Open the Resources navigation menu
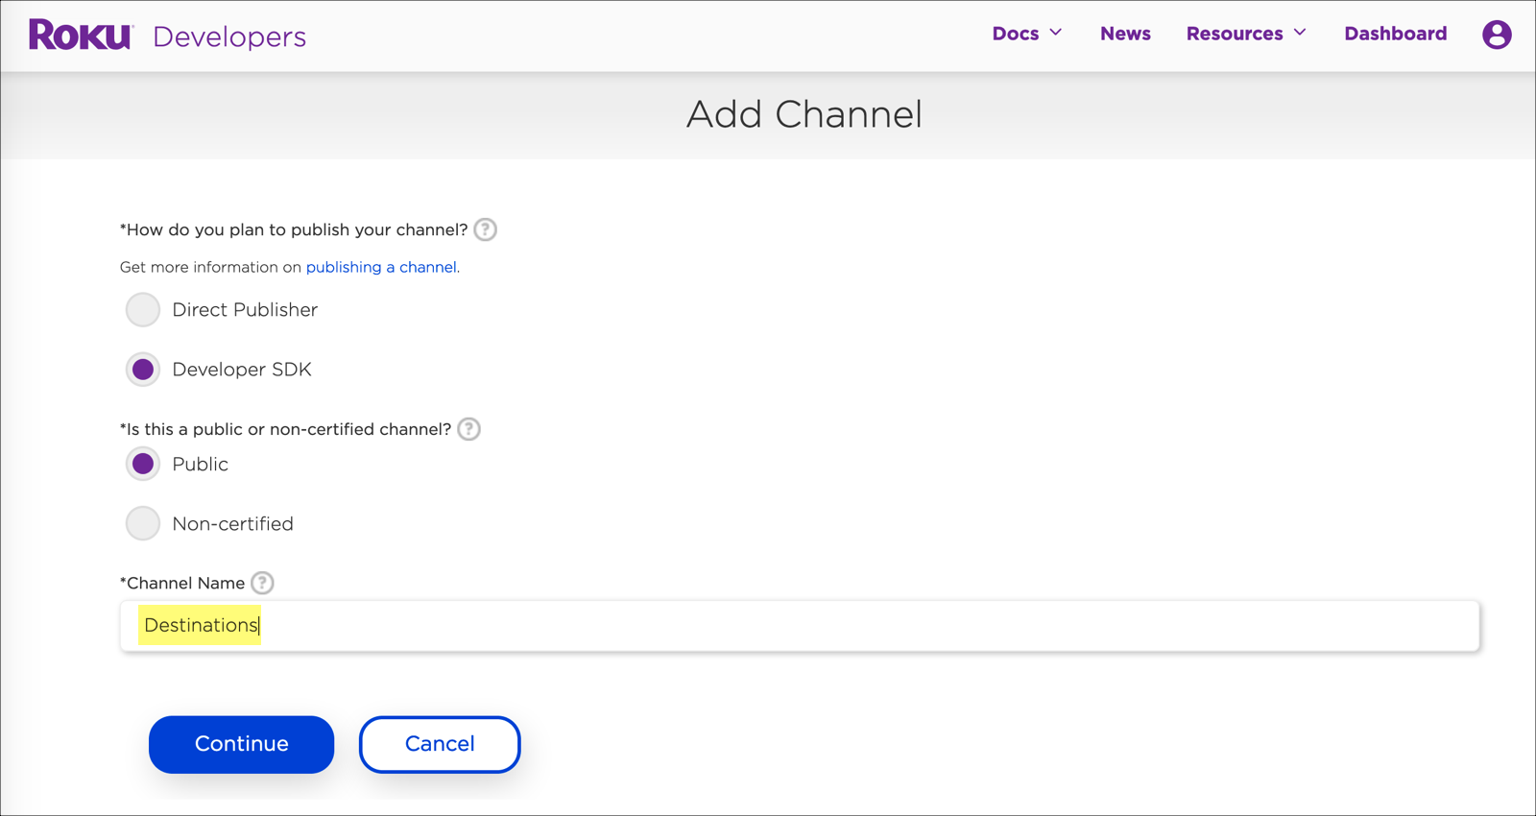This screenshot has width=1536, height=816. click(x=1234, y=34)
